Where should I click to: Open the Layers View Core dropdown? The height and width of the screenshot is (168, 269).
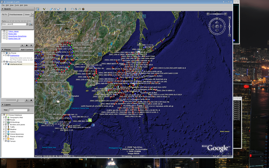(19, 110)
